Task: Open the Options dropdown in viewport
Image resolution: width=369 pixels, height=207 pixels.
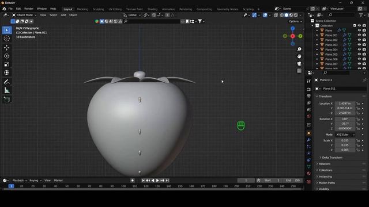Action: tap(295, 21)
